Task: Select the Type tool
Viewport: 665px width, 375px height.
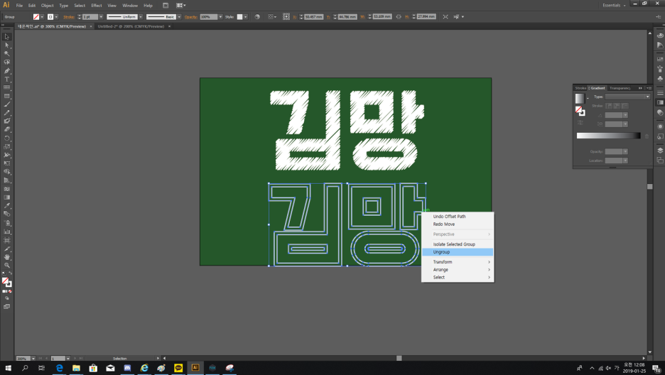Action: pyautogui.click(x=7, y=80)
